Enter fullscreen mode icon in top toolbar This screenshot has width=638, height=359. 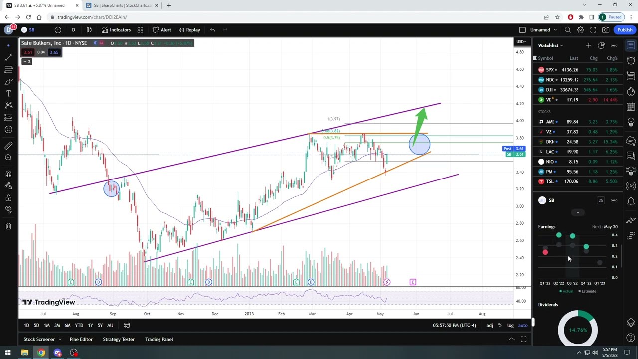[593, 30]
